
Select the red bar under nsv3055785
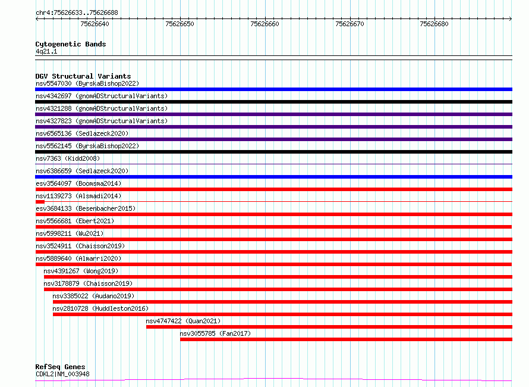pos(346,339)
